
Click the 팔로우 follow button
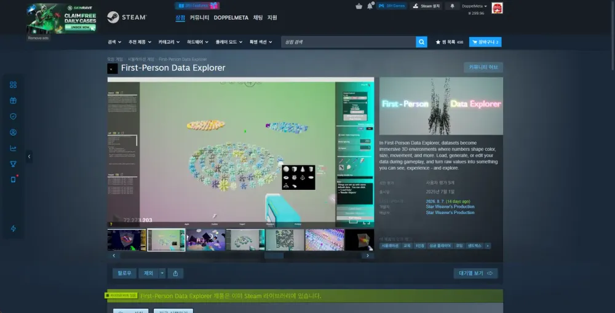[x=124, y=273]
